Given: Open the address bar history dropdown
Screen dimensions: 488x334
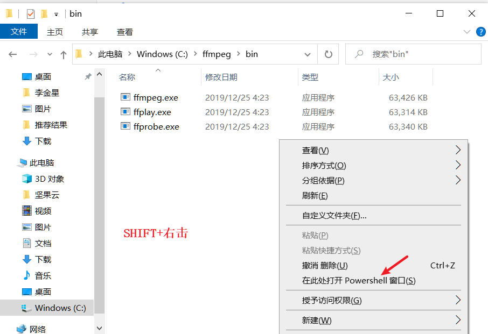Looking at the screenshot, I should pos(308,54).
